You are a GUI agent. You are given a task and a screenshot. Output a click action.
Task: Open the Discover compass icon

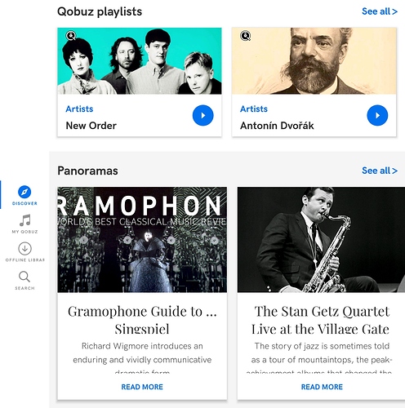click(24, 192)
